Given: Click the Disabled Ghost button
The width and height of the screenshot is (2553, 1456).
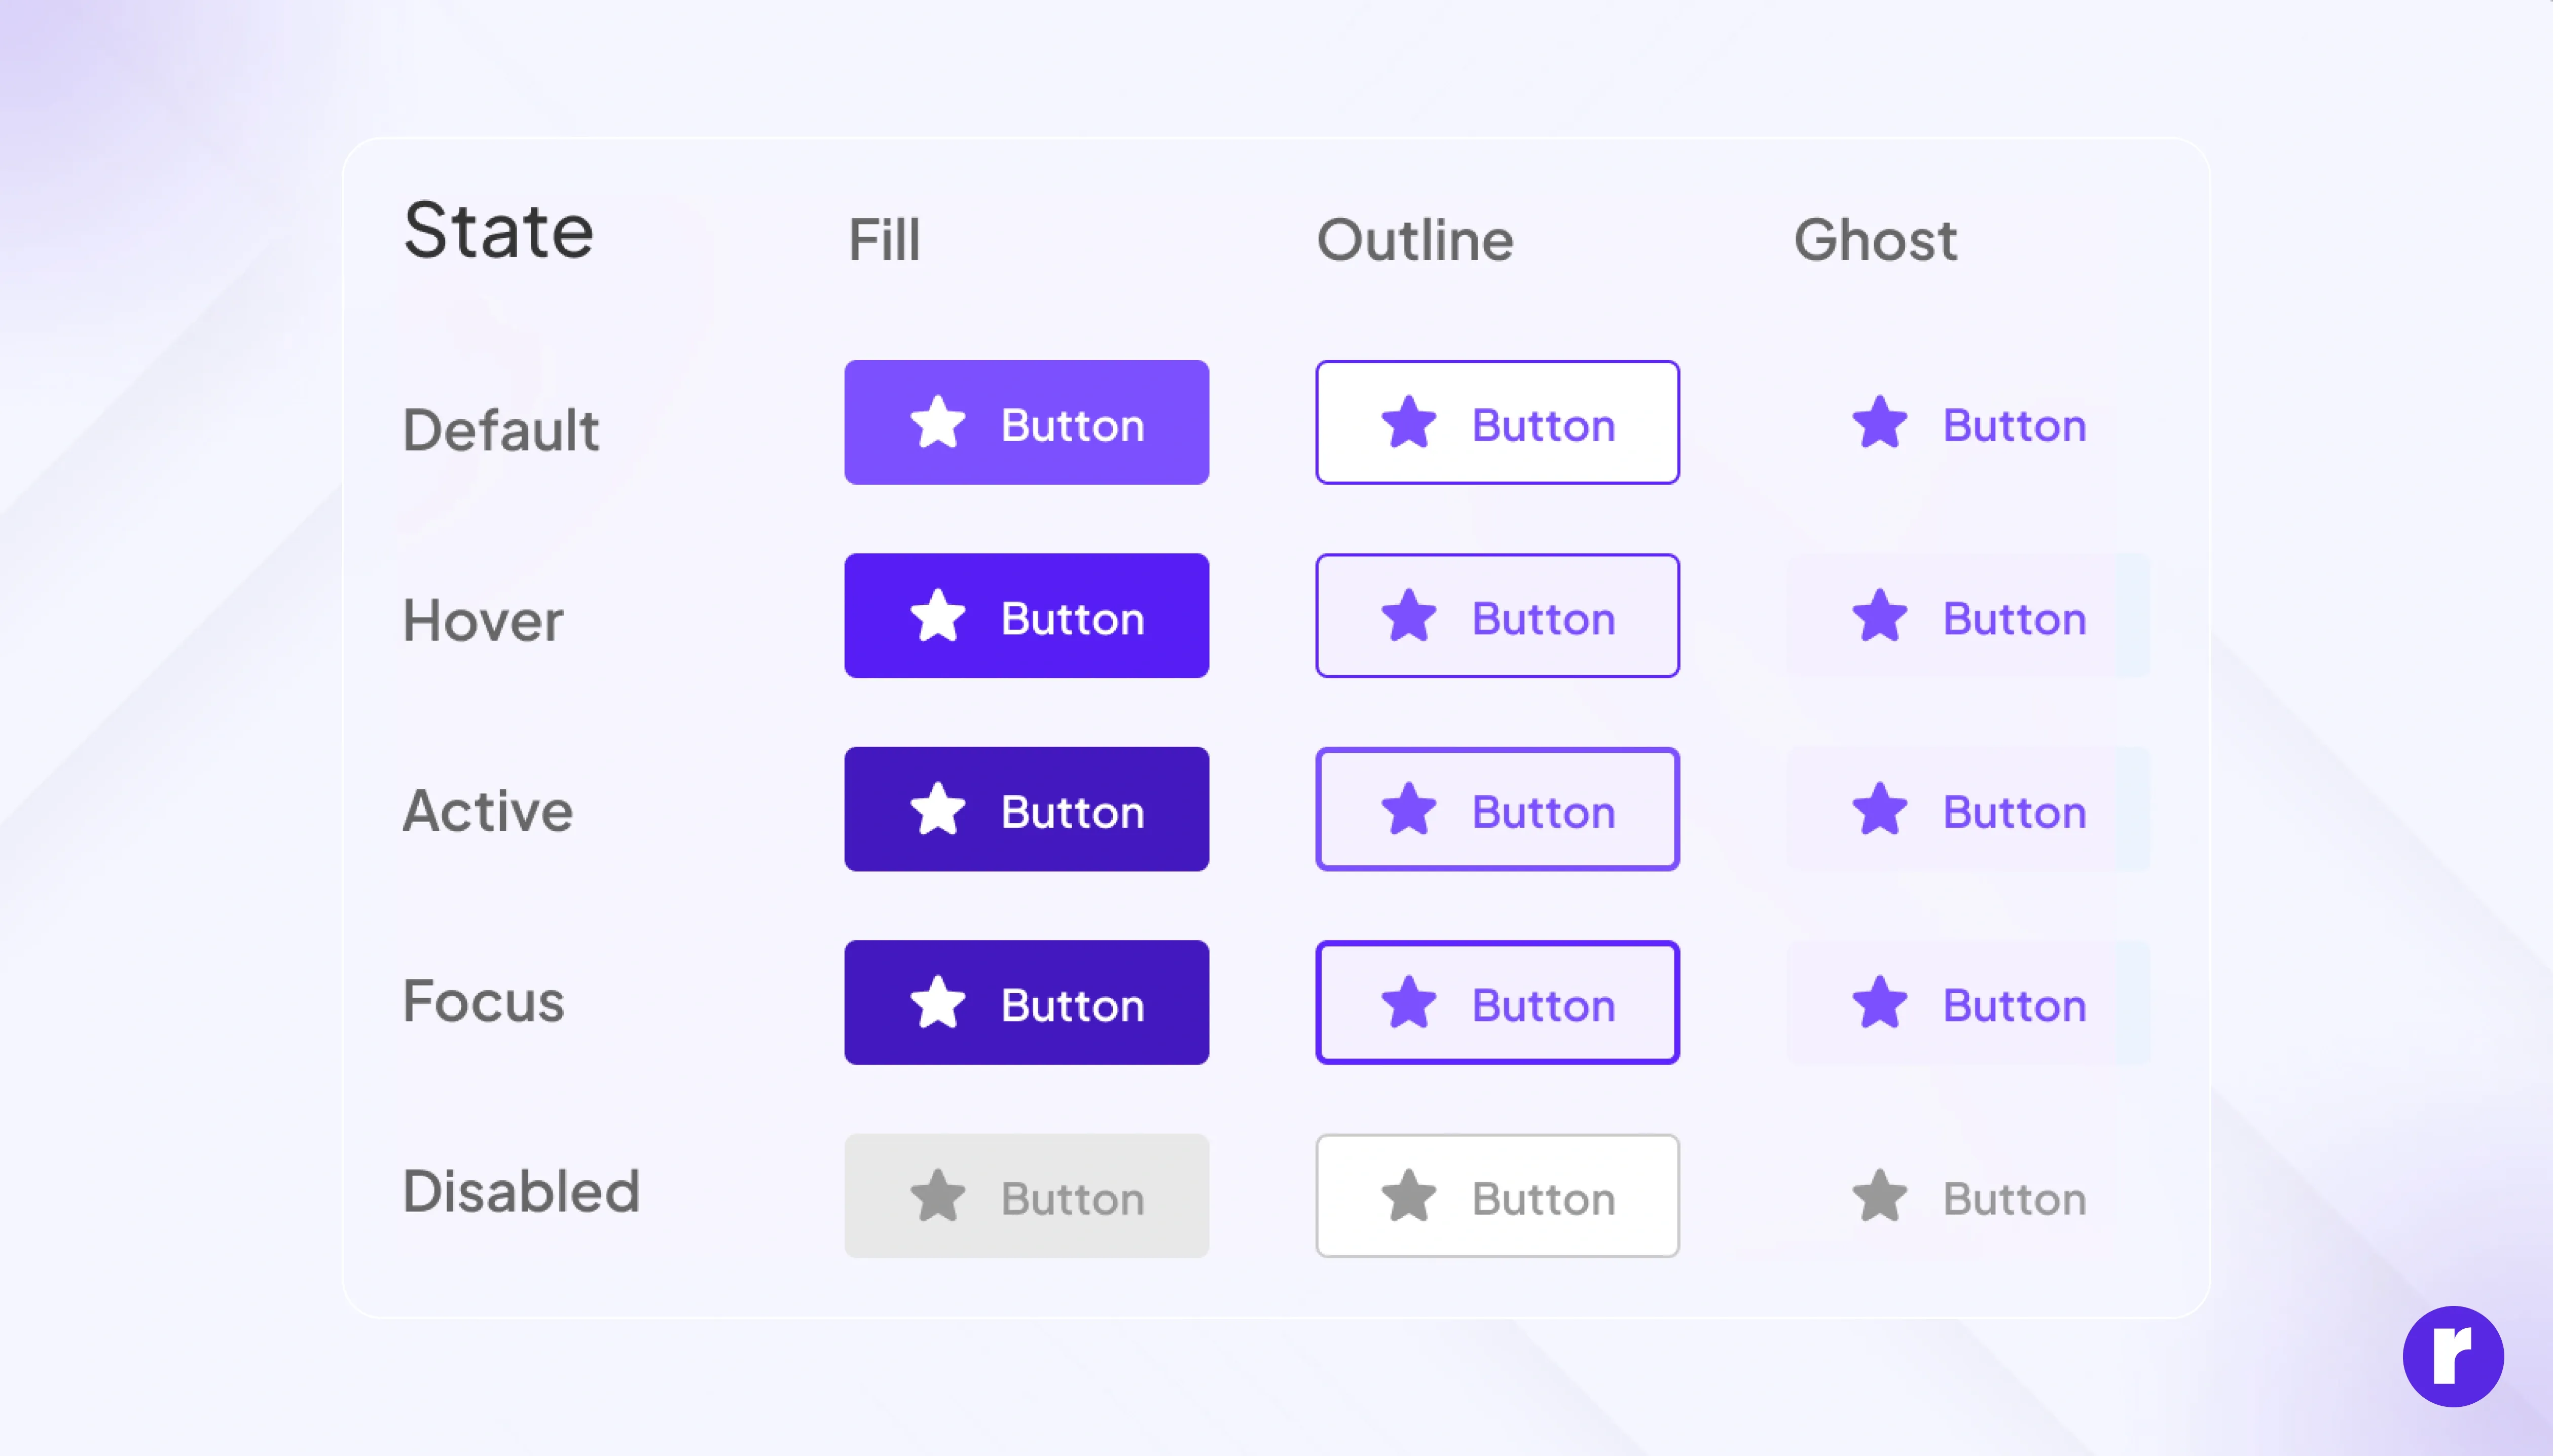Looking at the screenshot, I should tap(1967, 1196).
